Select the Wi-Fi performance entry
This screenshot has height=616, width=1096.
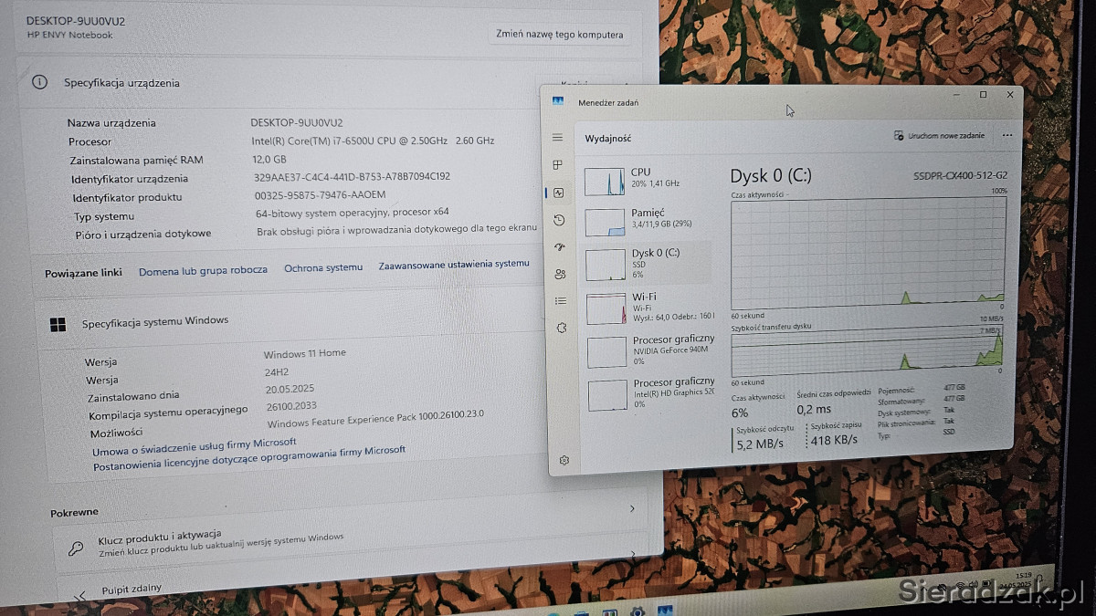tap(648, 308)
